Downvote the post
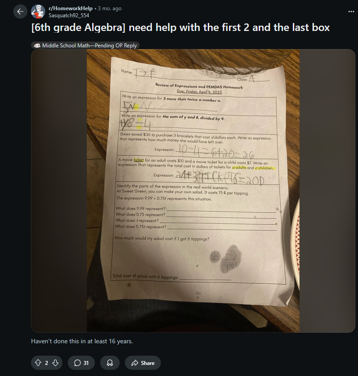The width and height of the screenshot is (358, 376). 55,363
